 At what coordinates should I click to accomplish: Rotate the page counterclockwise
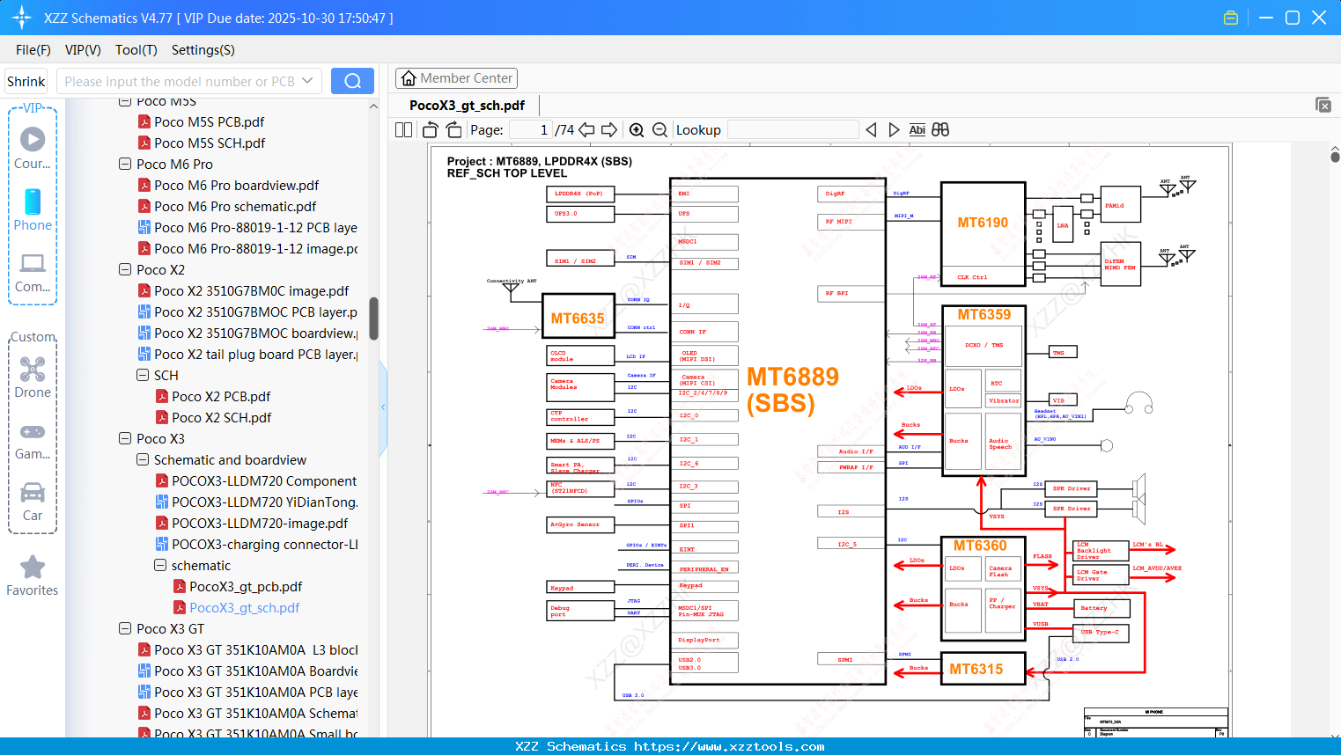pyautogui.click(x=430, y=130)
